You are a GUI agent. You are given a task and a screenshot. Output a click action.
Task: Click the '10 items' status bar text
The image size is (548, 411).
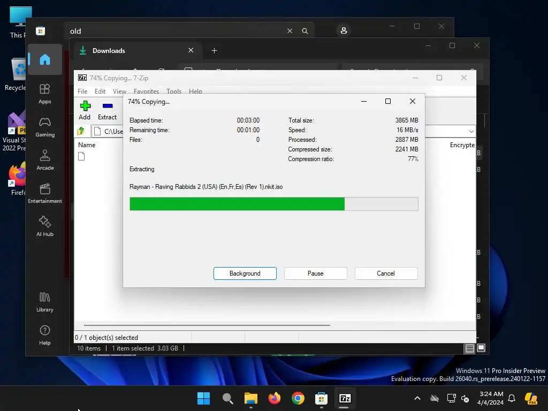(x=89, y=348)
